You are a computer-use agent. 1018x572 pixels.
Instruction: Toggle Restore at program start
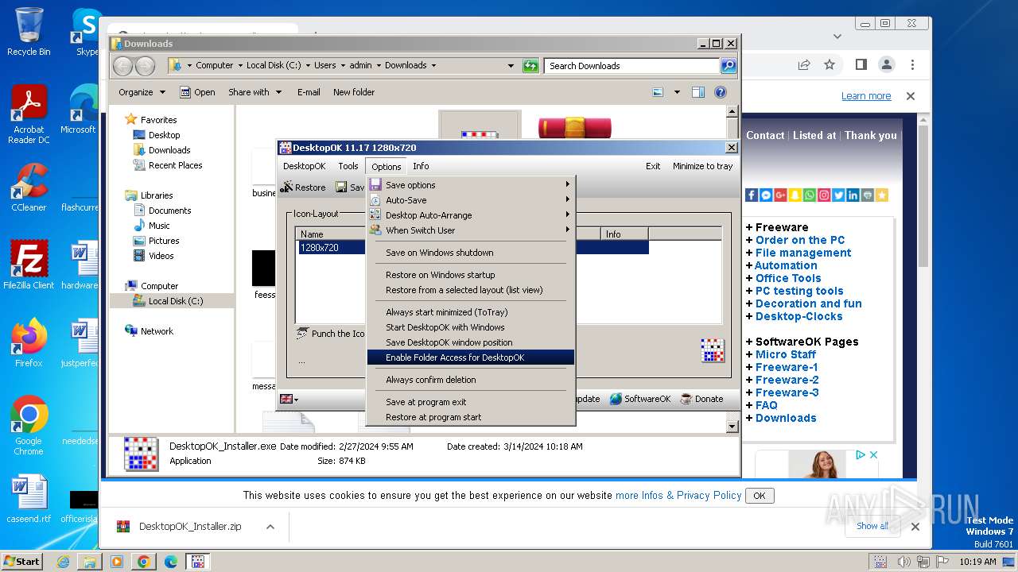pyautogui.click(x=433, y=417)
